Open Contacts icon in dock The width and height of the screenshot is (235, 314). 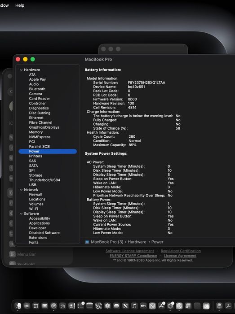tap(71, 306)
